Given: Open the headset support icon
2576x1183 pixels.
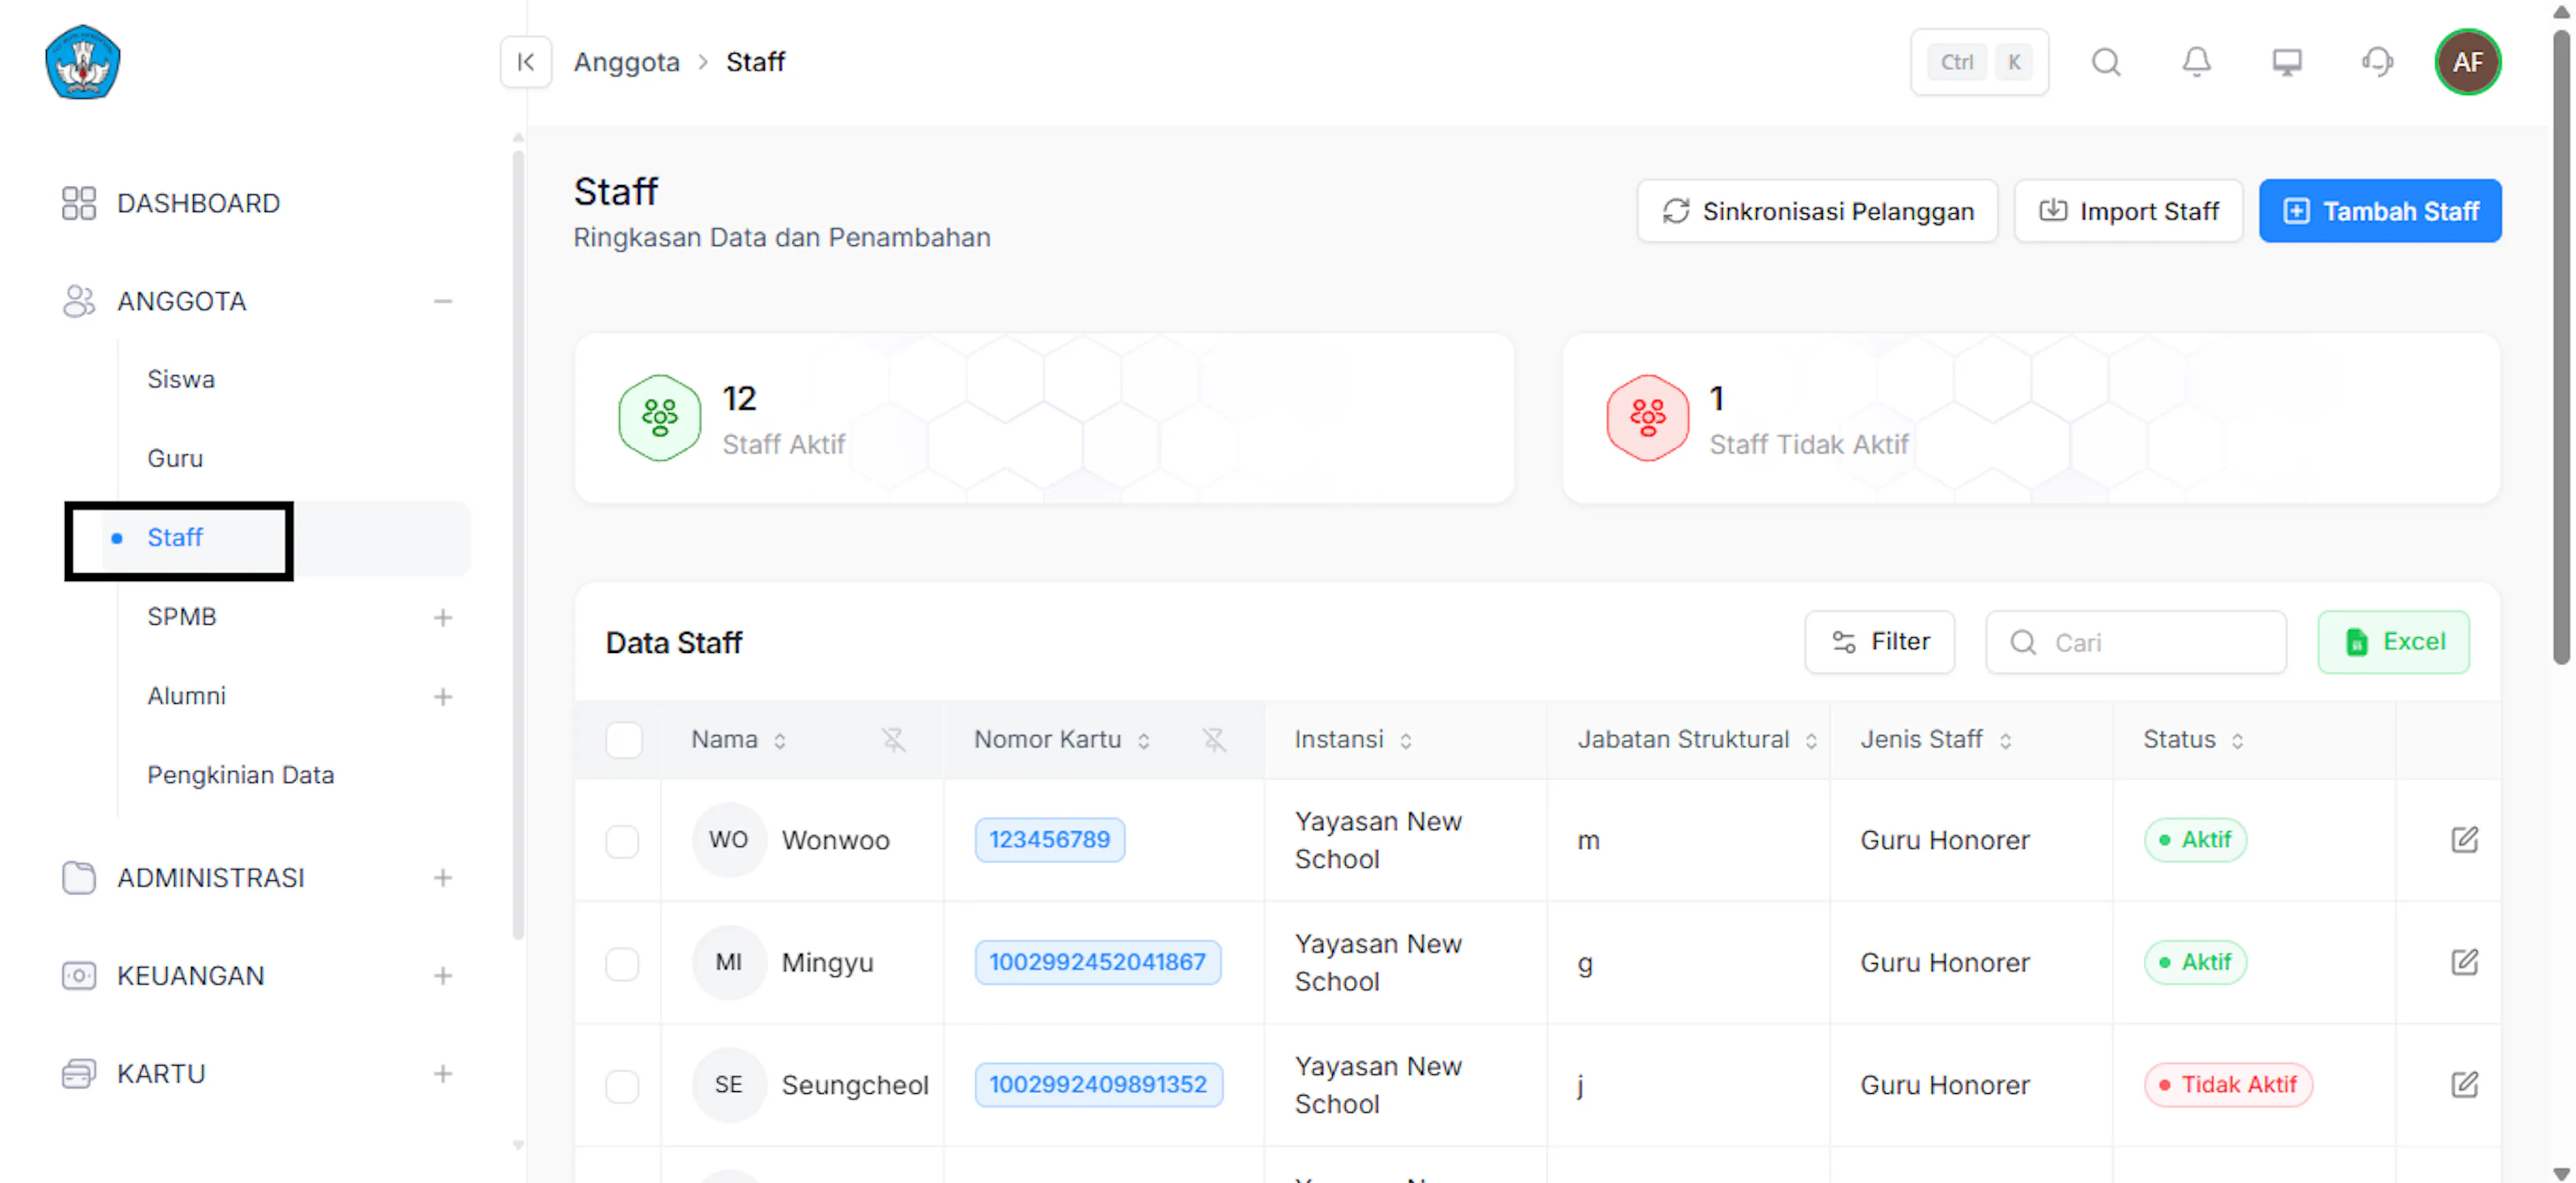Looking at the screenshot, I should (2377, 62).
